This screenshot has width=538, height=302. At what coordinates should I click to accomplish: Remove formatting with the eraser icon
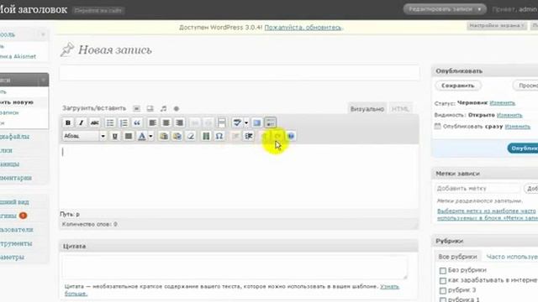pos(191,136)
